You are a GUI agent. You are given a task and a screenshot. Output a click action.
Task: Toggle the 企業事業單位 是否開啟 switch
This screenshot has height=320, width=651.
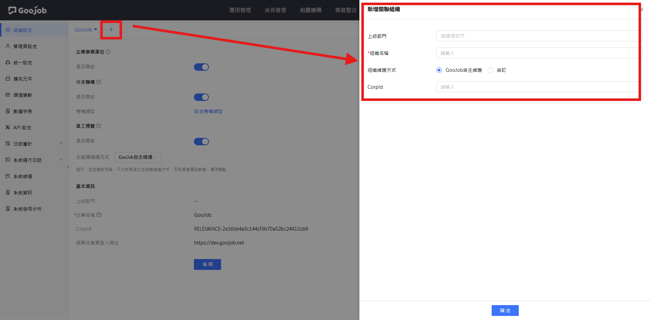click(201, 67)
